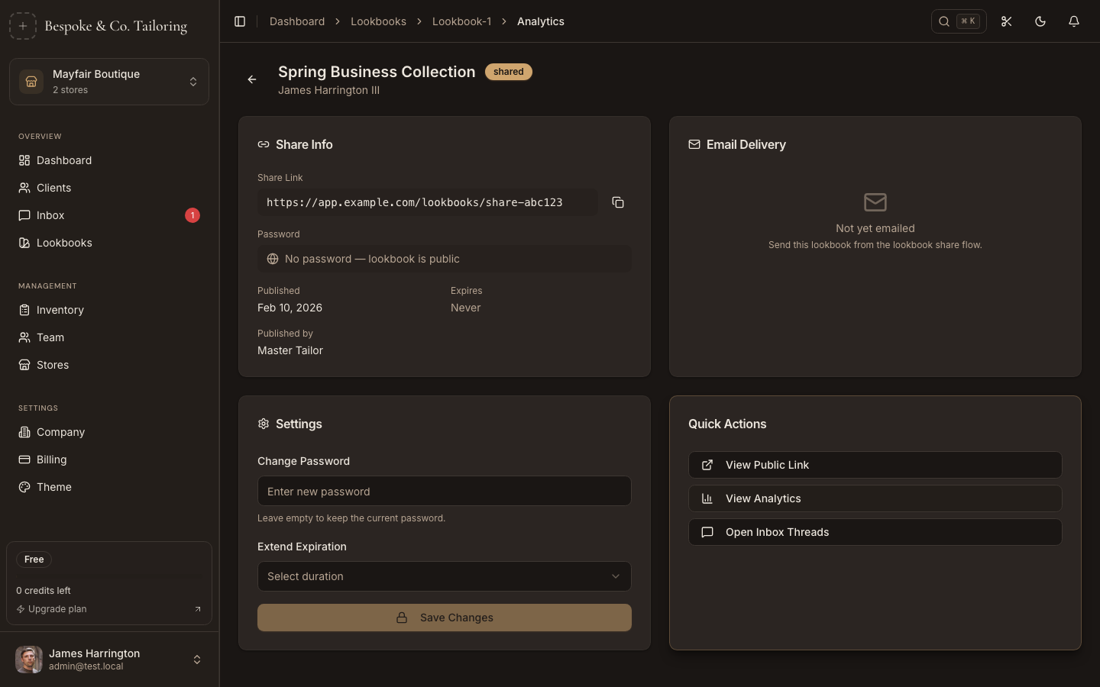Image resolution: width=1100 pixels, height=687 pixels.
Task: Click the Upgrade plan arrow icon
Action: coord(197,609)
